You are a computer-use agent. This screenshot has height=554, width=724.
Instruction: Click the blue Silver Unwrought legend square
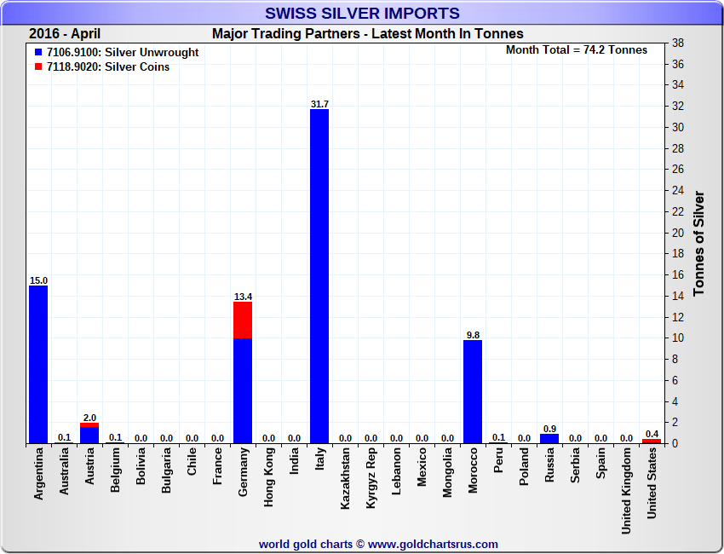pyautogui.click(x=39, y=53)
